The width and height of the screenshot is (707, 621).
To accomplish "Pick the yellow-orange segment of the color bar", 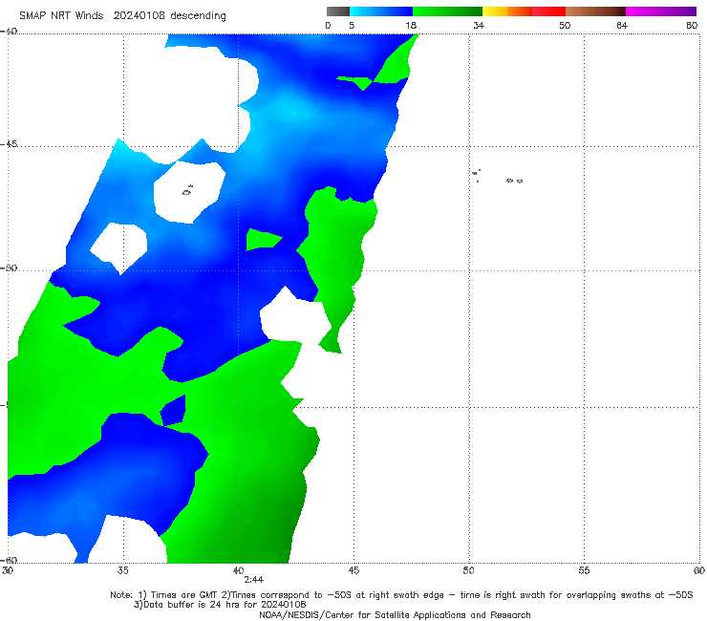I will [506, 11].
